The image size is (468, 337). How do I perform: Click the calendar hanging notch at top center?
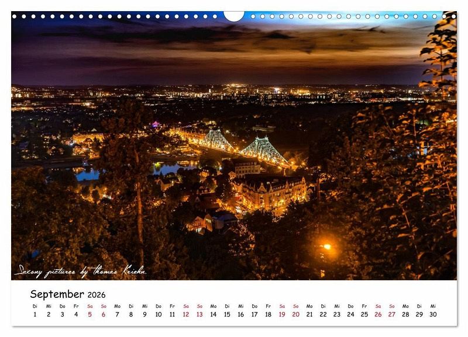(234, 16)
